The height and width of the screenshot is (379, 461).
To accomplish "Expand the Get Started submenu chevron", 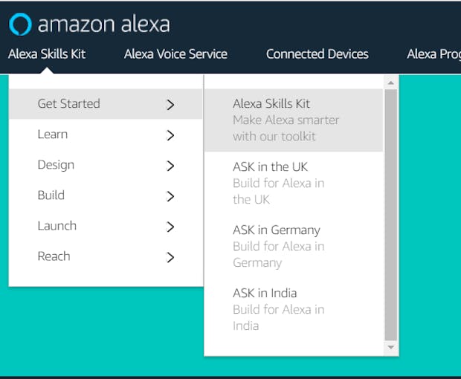I will point(170,105).
